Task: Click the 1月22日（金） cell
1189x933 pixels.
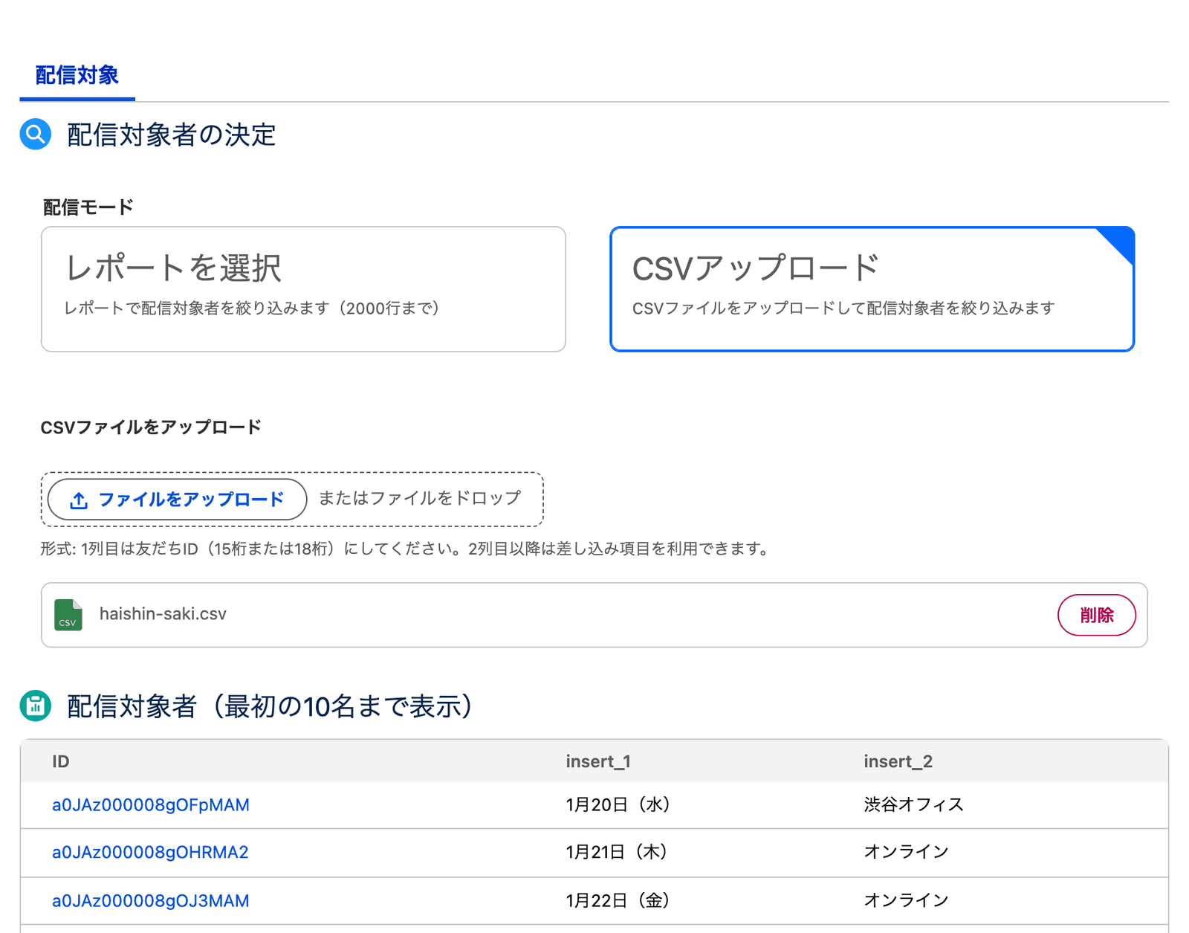Action: click(x=621, y=900)
